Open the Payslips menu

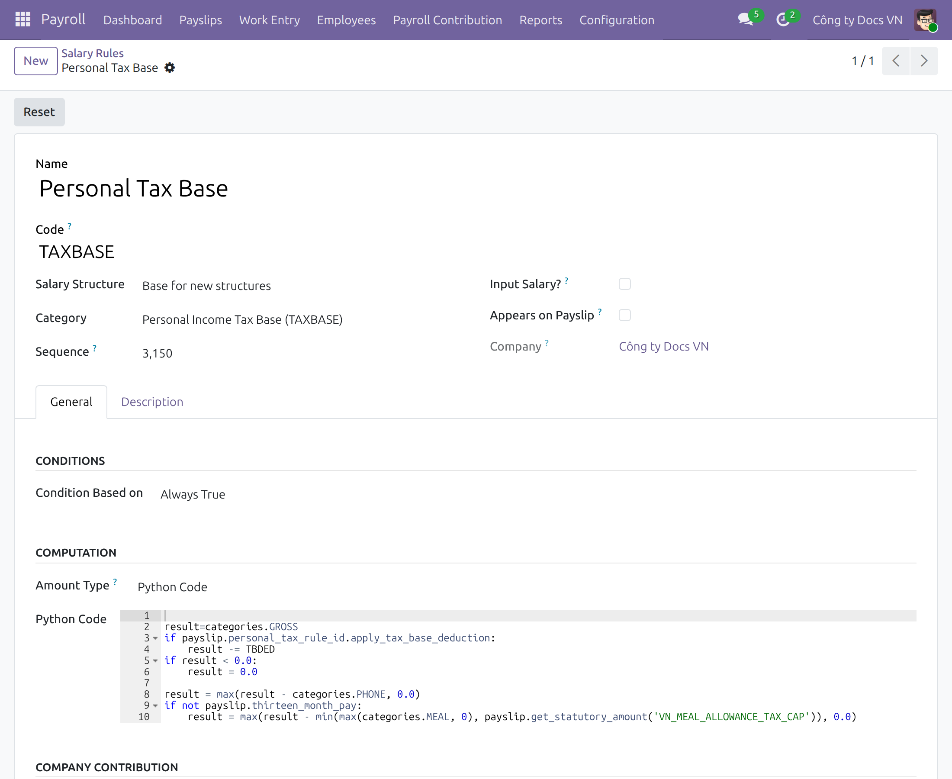(x=200, y=20)
